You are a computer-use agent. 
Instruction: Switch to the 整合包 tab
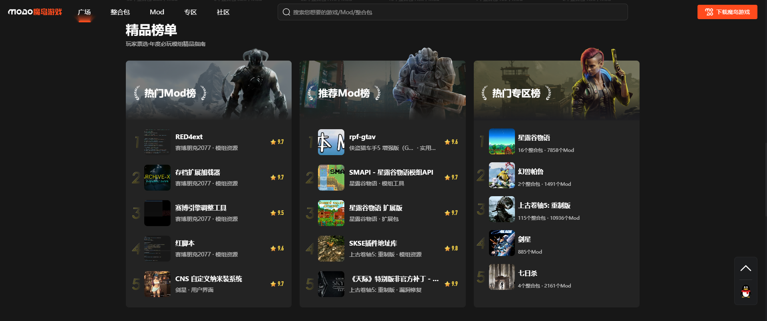[x=120, y=12]
